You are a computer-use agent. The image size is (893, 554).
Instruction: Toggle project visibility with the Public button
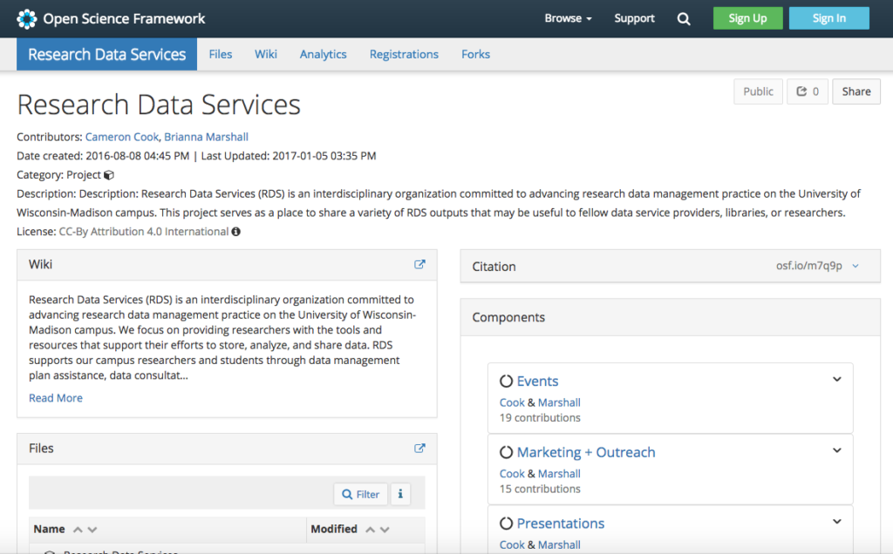pos(758,91)
